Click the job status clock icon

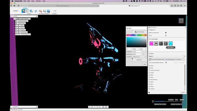click(x=178, y=6)
